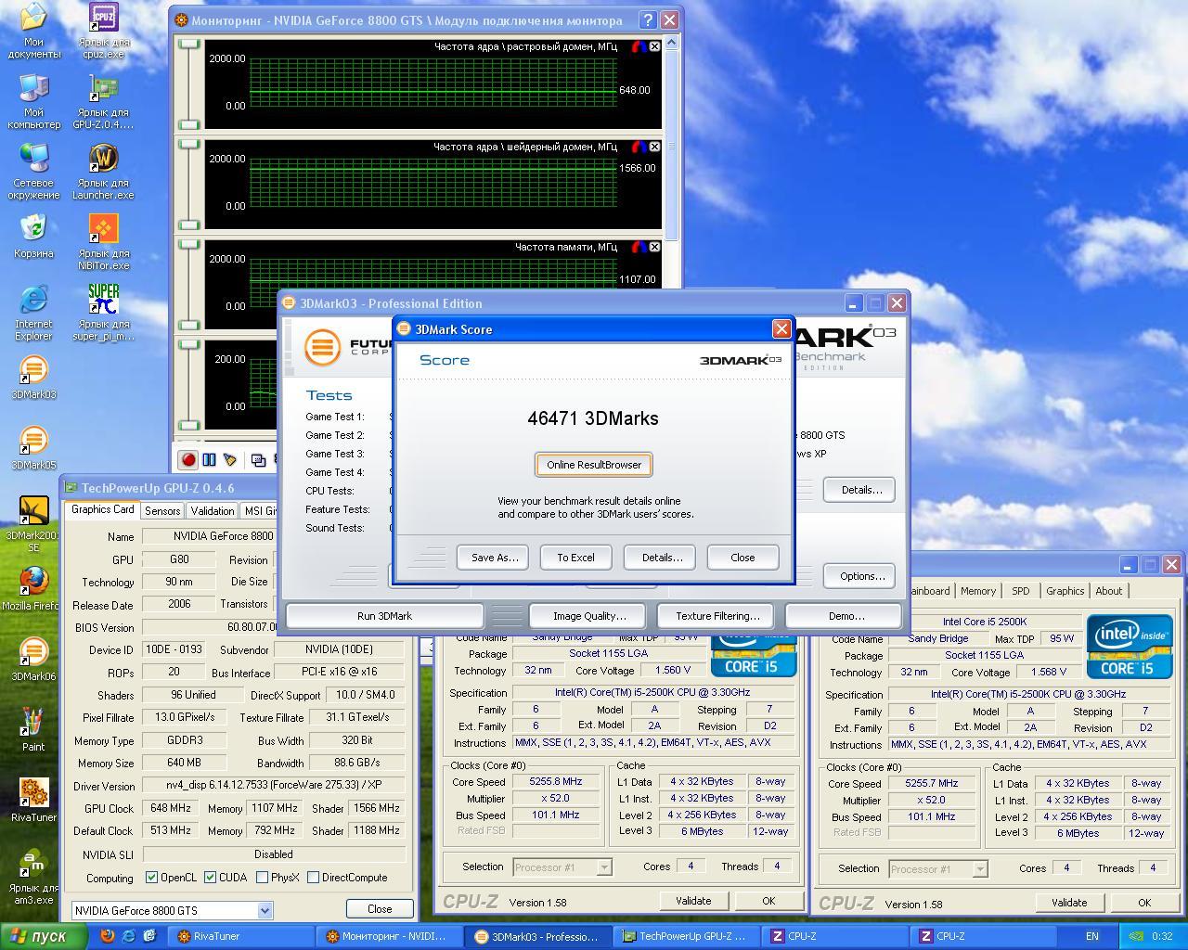This screenshot has width=1188, height=950.
Task: Open the Launcher.exe shortcut on desktop
Action: [x=104, y=172]
